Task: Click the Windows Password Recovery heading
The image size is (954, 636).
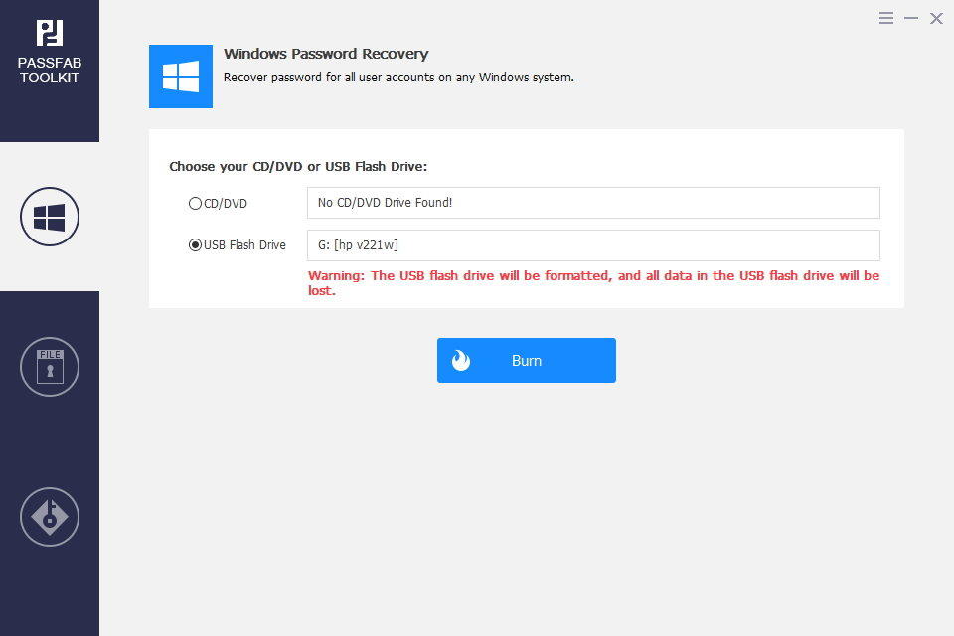Action: (x=326, y=54)
